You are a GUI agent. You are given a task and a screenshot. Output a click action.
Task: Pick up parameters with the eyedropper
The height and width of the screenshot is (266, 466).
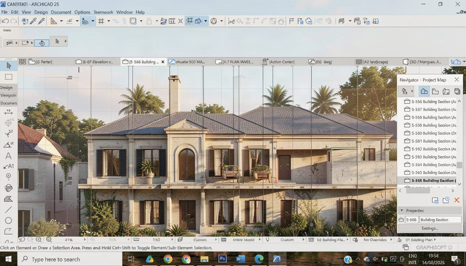tap(33, 21)
